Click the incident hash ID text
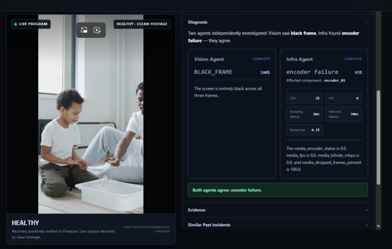This screenshot has width=392, height=249. pos(147,229)
